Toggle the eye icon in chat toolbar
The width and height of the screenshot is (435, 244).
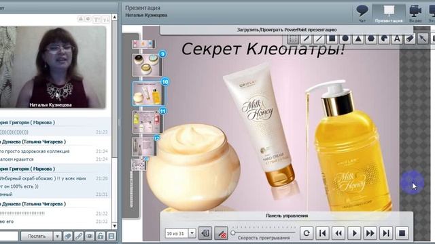(x=90, y=236)
